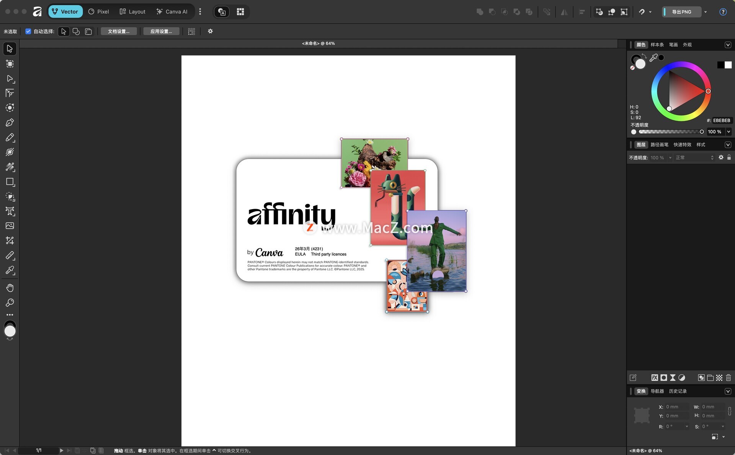Image resolution: width=735 pixels, height=455 pixels.
Task: Click the 文档设置 button
Action: tap(119, 31)
